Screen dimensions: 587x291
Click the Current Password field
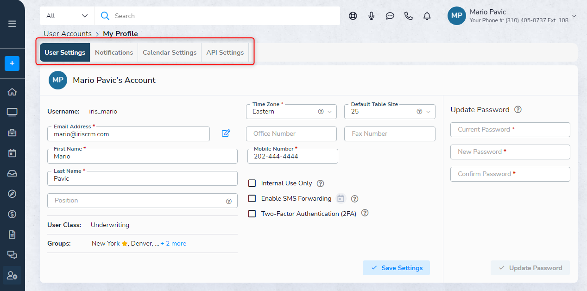(x=510, y=130)
